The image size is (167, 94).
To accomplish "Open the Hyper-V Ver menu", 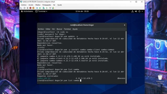I will click(54, 5).
